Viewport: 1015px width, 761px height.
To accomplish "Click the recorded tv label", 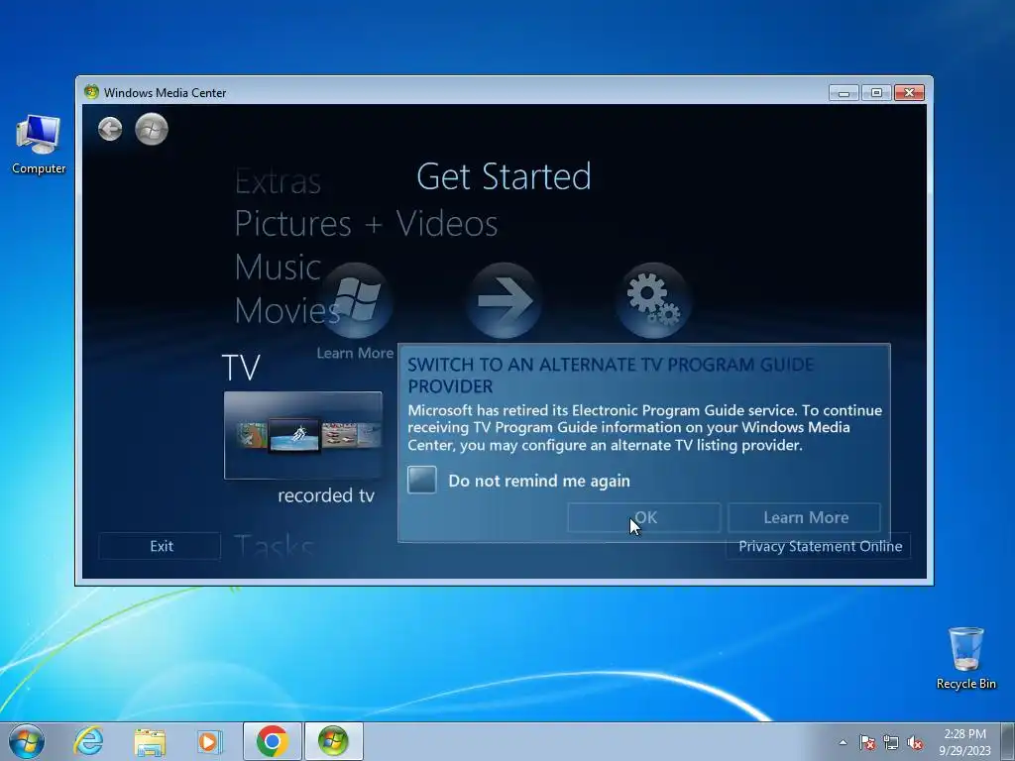I will click(326, 495).
